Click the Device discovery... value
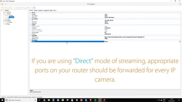The image size is (182, 102). [x=110, y=17]
